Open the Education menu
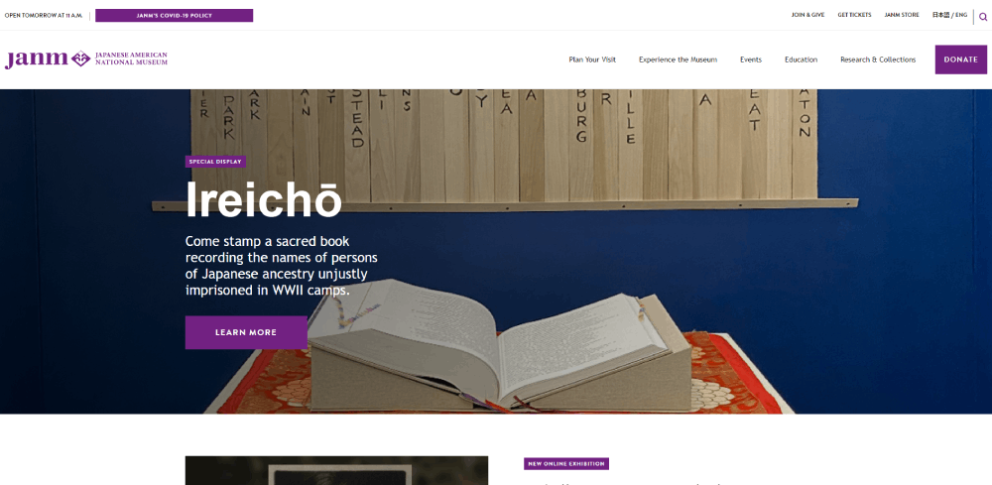992x485 pixels. 801,60
